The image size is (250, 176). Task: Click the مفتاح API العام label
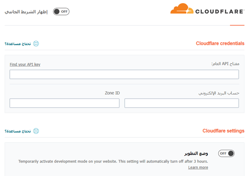pos(225,64)
